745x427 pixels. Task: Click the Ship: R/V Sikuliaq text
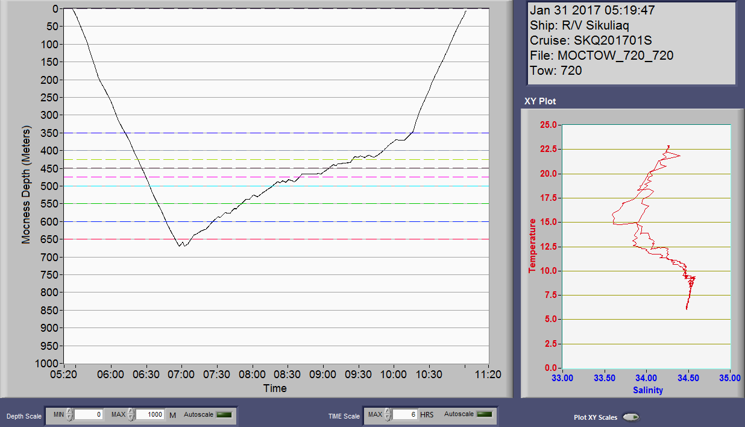click(x=580, y=25)
